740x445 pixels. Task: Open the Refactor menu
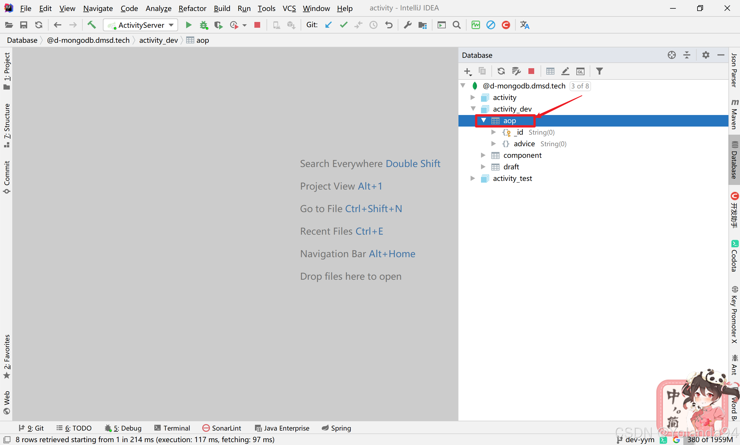point(192,8)
